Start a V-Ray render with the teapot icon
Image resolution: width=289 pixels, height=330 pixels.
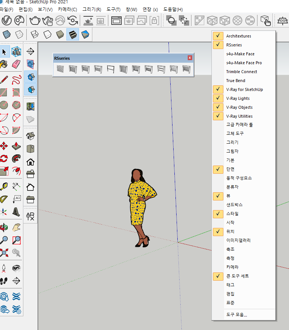point(35,21)
